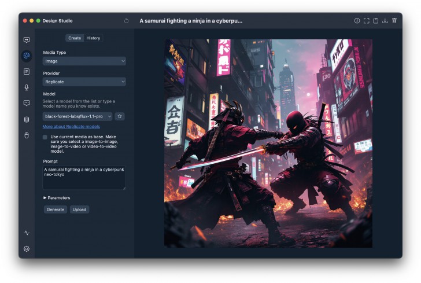The width and height of the screenshot is (421, 283).
Task: Click the Upload button
Action: pos(79,210)
